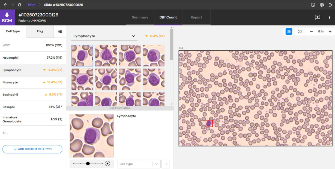Viewport: 335px width, 169px height.
Task: Open the Lymphocyte cell class dropdown
Action: (104, 36)
